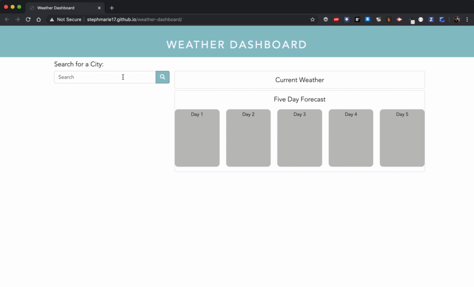Click the Day 5 forecast card
Screen dimensions: 474x287
402,138
